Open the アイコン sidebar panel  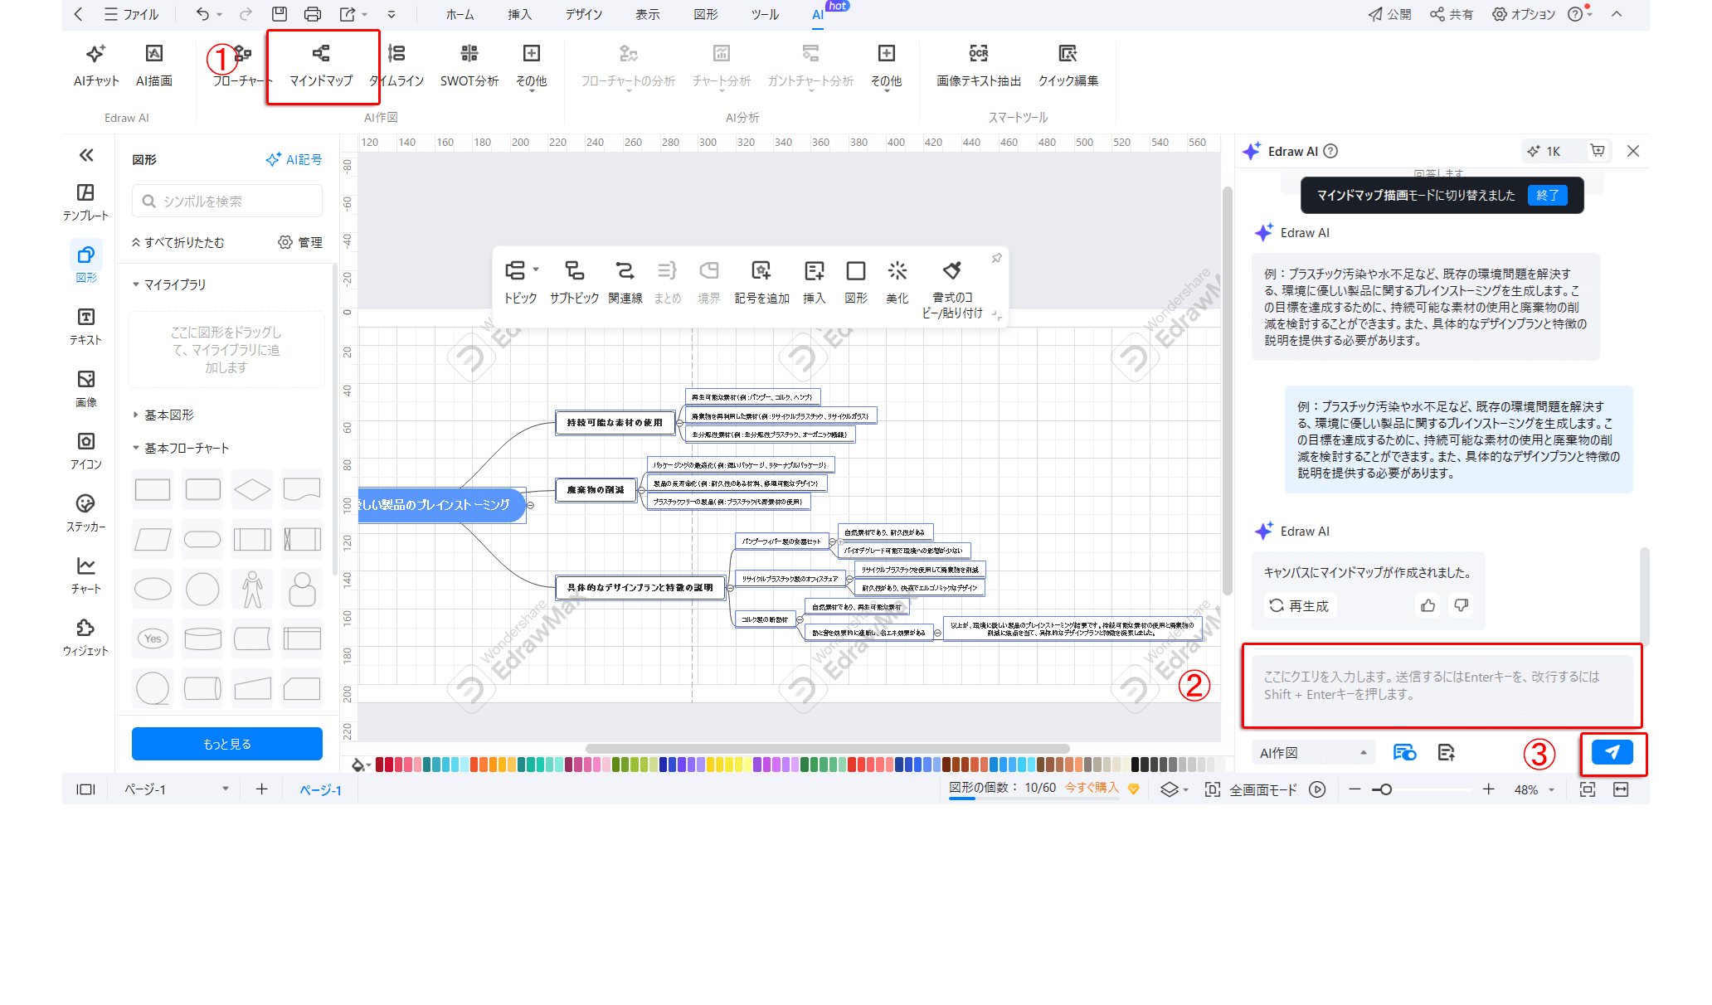point(85,451)
